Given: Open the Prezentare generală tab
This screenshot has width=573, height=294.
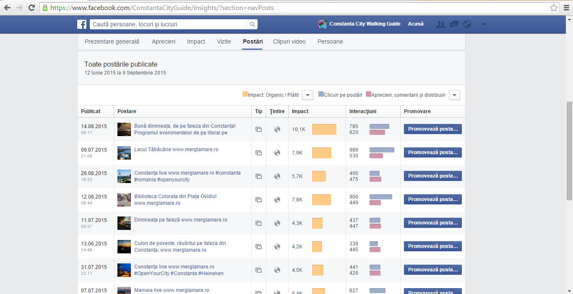Looking at the screenshot, I should (x=112, y=41).
